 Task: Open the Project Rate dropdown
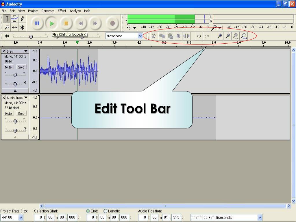point(21,218)
